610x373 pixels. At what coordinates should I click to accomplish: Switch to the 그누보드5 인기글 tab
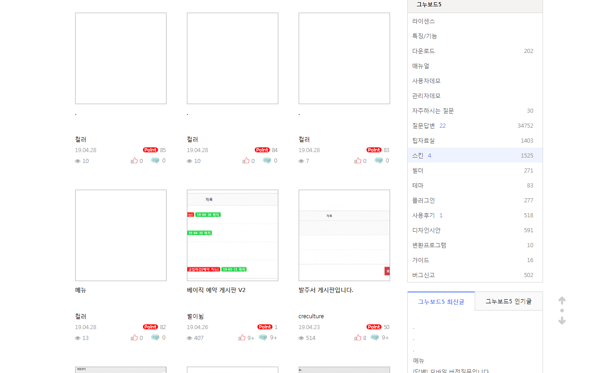[x=508, y=301]
